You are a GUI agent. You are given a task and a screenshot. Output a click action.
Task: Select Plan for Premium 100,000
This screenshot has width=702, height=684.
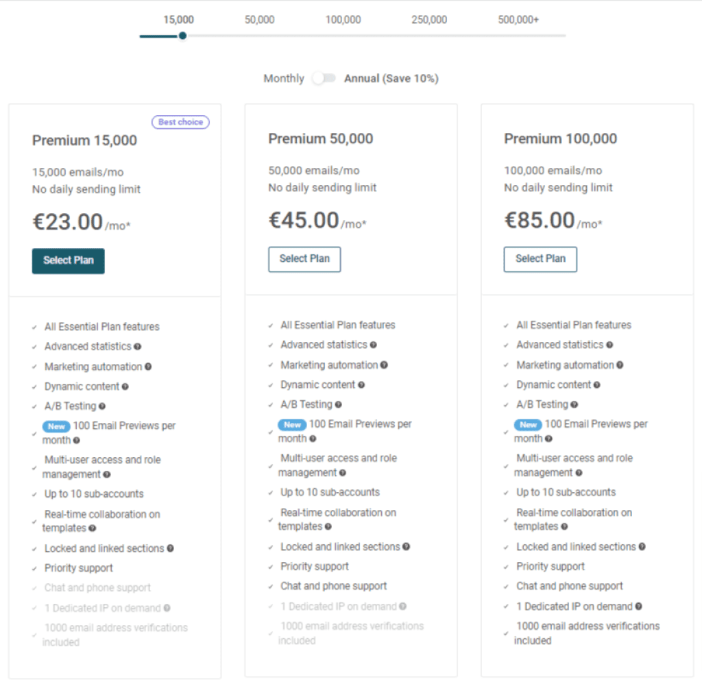(x=540, y=259)
